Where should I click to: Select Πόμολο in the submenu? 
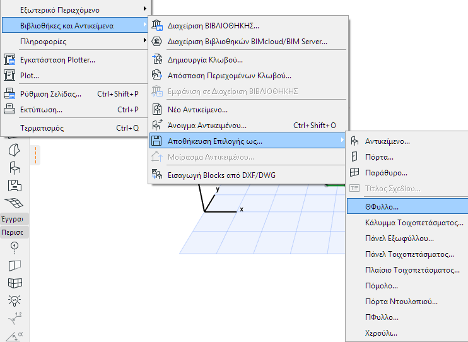tap(407, 286)
